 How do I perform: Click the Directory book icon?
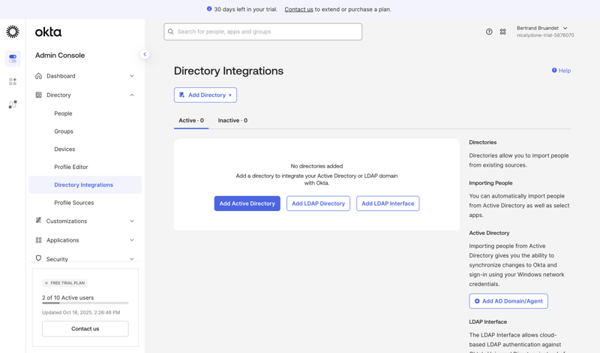pyautogui.click(x=39, y=95)
